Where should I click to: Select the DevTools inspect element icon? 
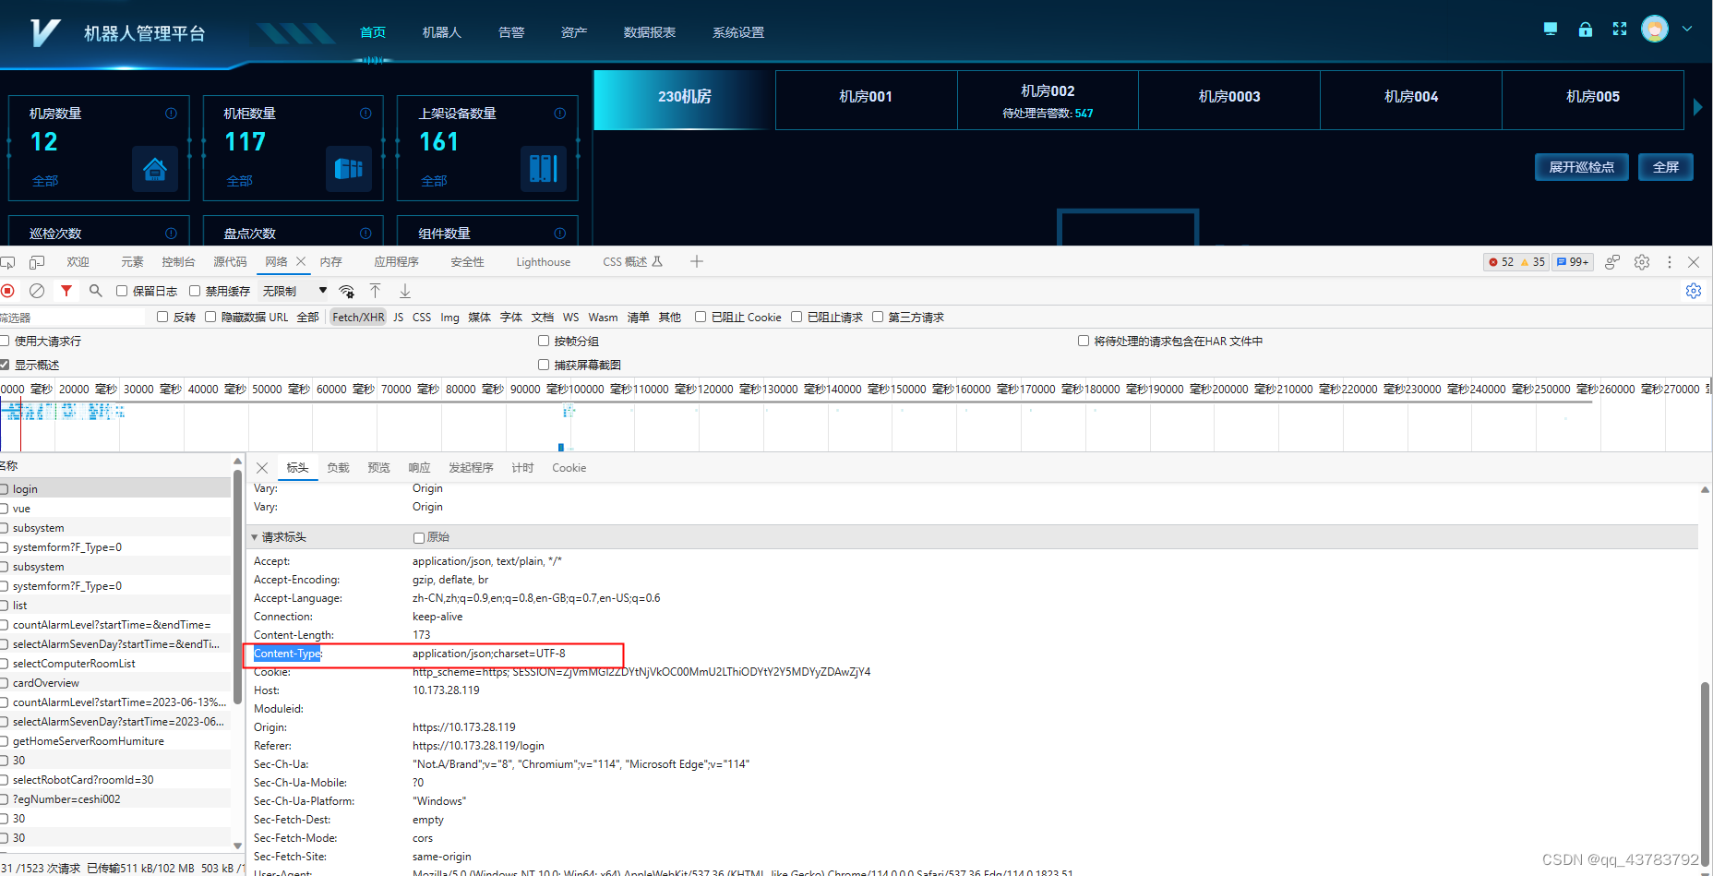(7, 262)
